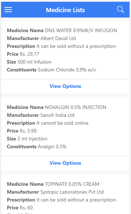Tap the Medicine Lists header title
Viewport: 131px width, 214px height.
(x=65, y=10)
